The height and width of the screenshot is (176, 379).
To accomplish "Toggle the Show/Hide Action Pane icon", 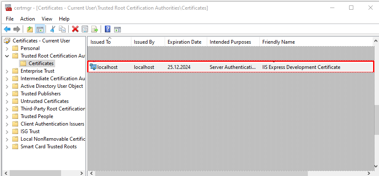I will coord(117,29).
